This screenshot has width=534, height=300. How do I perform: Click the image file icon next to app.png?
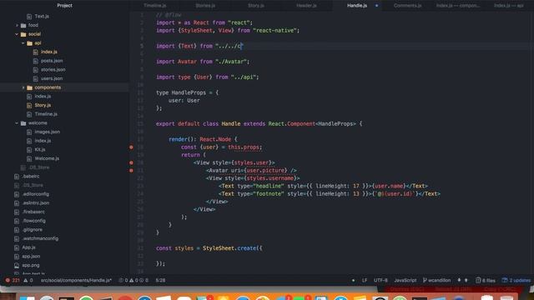click(17, 265)
